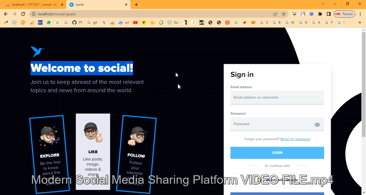Close the localhost phpMyAdmin tab
Viewport: 366px width, 195px height.
click(x=62, y=4)
